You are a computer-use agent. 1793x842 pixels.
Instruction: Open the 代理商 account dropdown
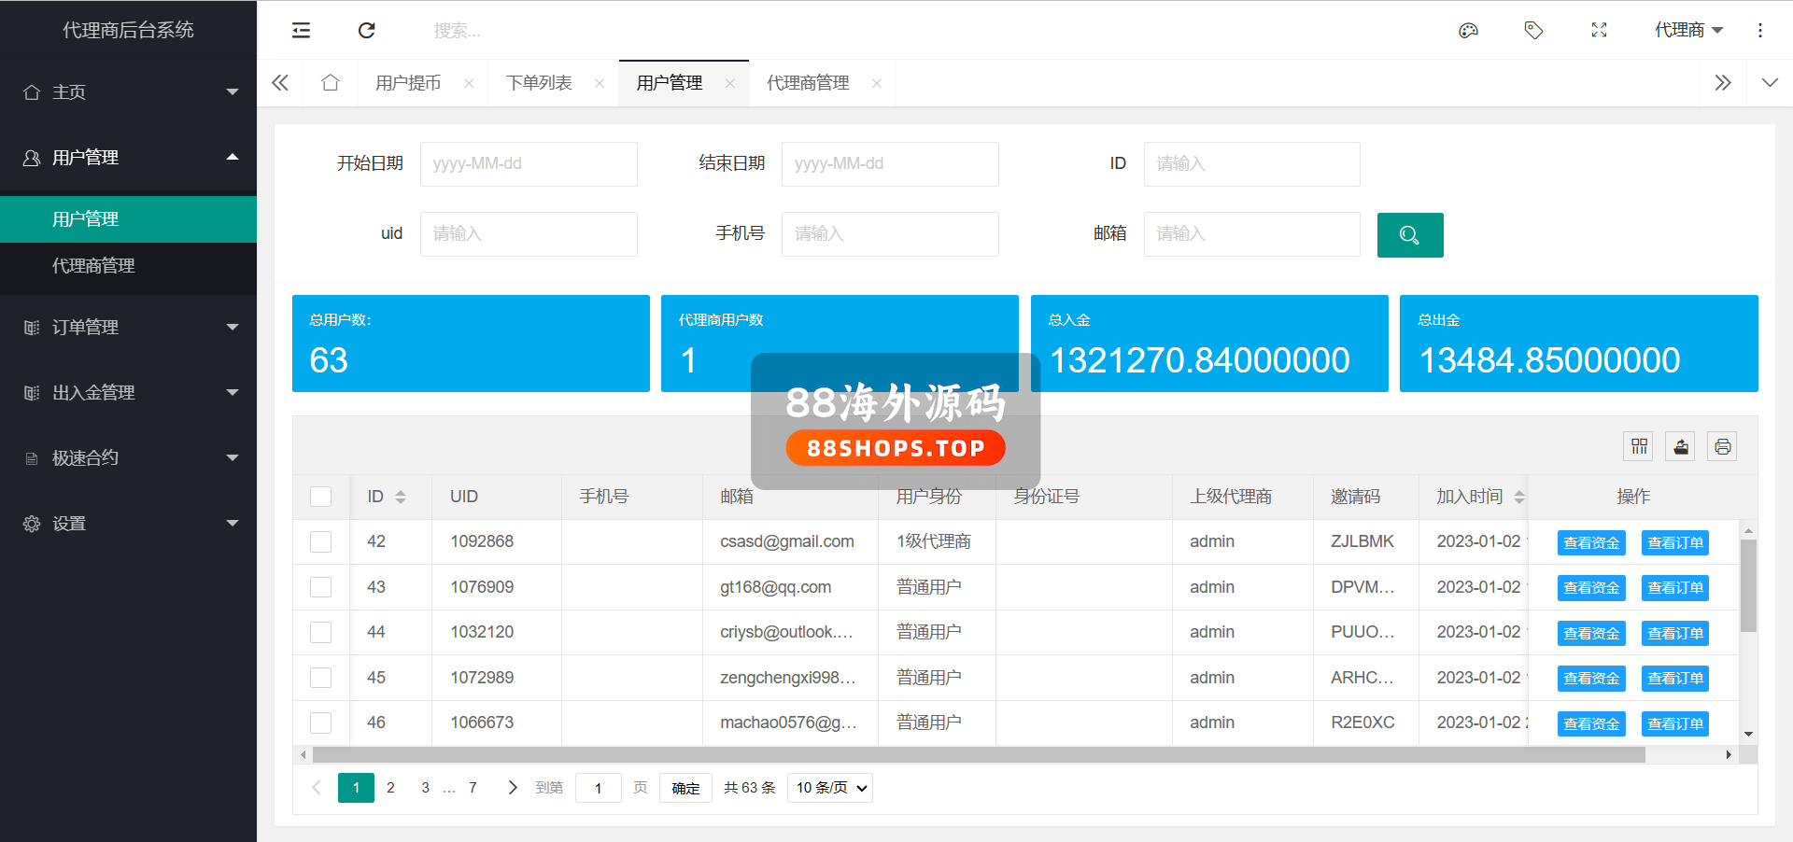tap(1688, 31)
